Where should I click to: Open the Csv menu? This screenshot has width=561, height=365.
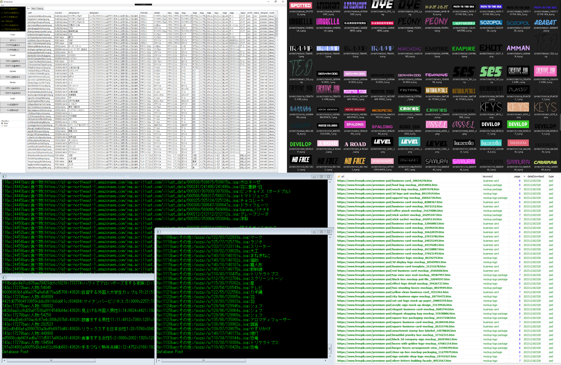coord(3,5)
